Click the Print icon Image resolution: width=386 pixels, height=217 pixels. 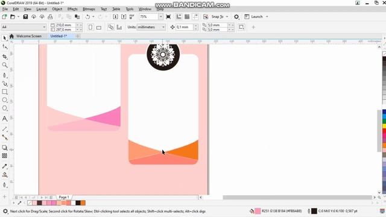point(50,17)
